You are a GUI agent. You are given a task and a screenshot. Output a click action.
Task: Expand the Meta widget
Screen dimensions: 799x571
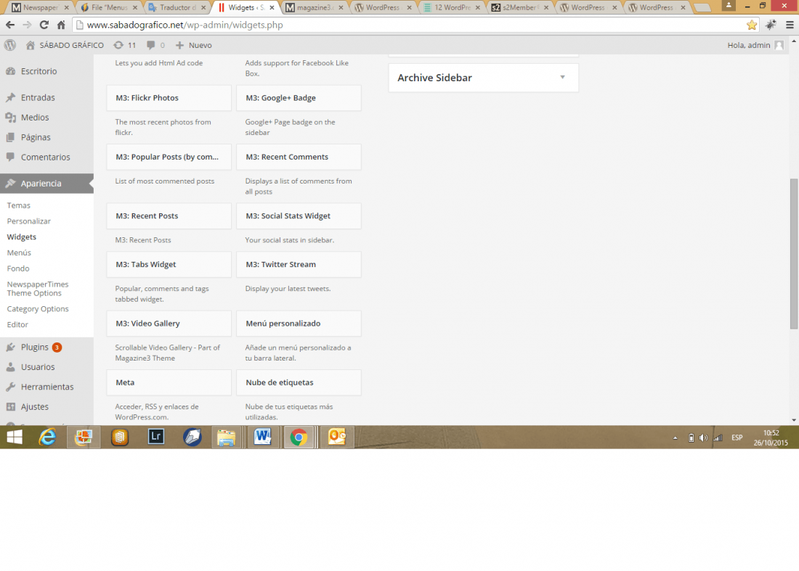coord(169,382)
